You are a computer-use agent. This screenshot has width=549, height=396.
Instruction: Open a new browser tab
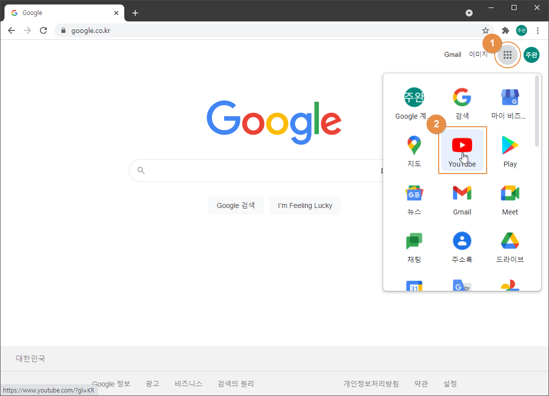pyautogui.click(x=135, y=13)
